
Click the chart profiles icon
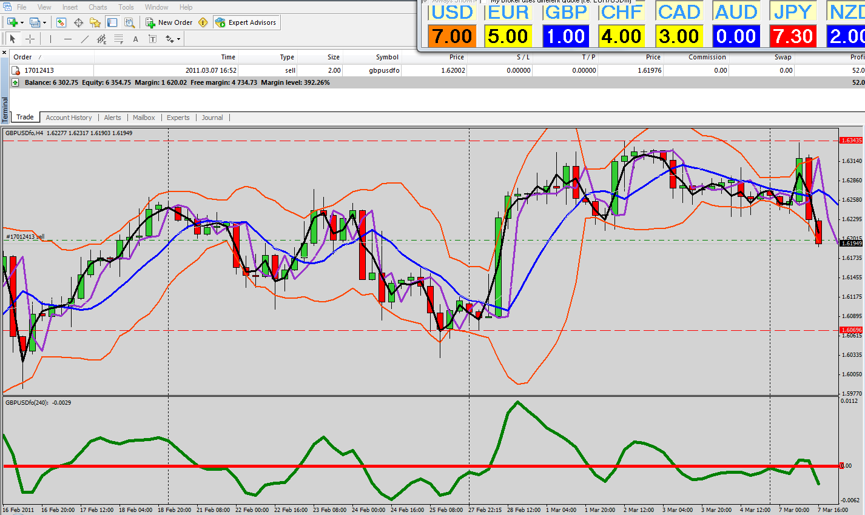tap(35, 22)
